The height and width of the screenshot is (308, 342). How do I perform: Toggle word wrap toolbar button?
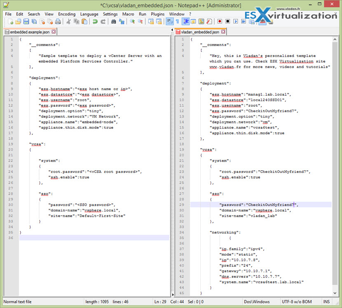[x=169, y=21]
